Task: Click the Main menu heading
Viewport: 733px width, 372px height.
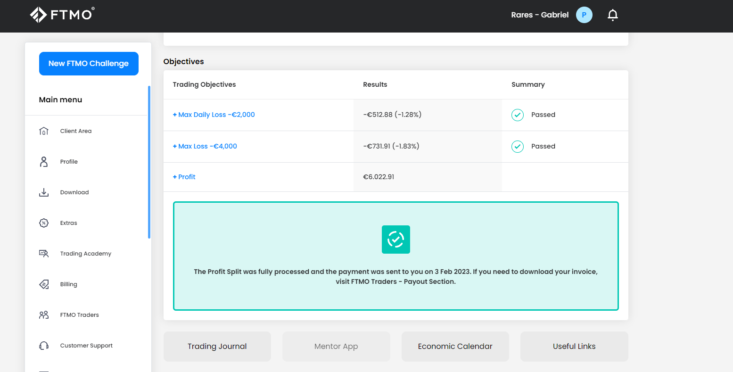Action: (61, 100)
